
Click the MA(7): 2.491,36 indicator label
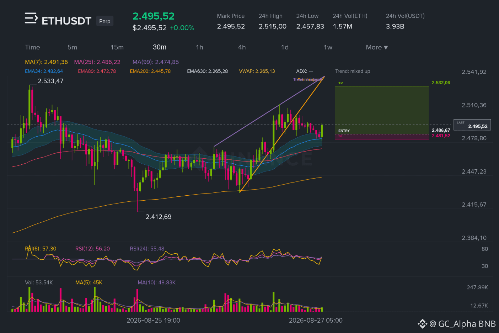pyautogui.click(x=46, y=62)
